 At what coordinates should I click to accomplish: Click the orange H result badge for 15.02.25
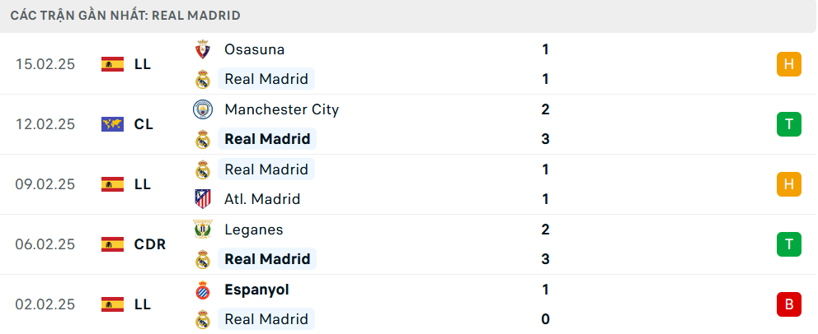[x=788, y=64]
